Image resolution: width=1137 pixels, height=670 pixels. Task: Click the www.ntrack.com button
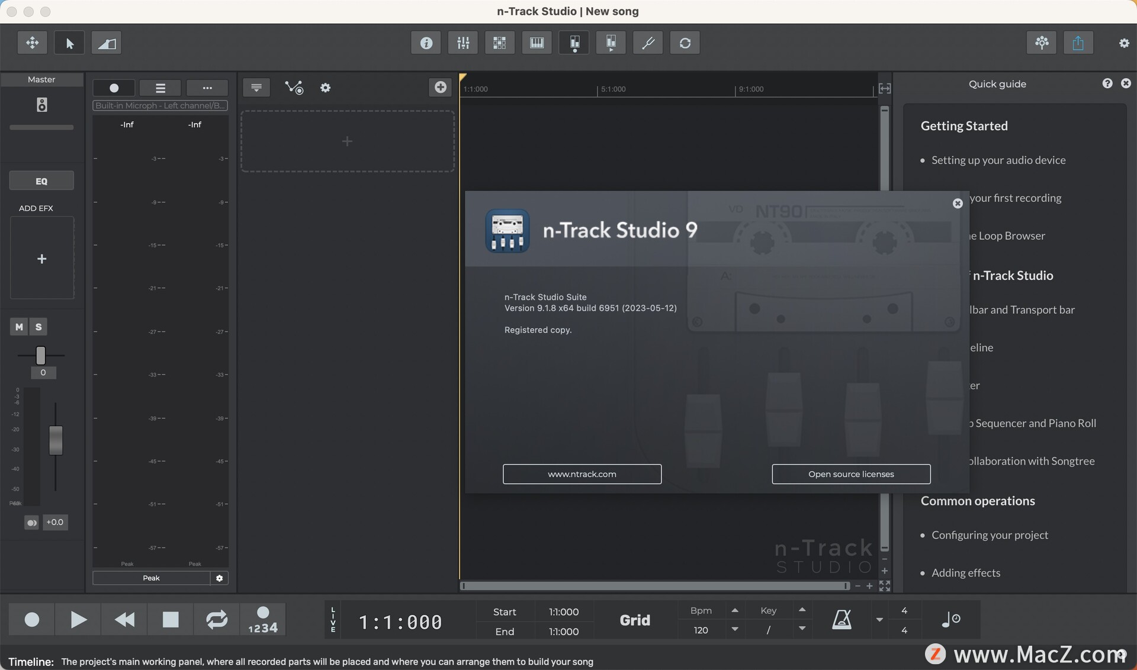[582, 474]
